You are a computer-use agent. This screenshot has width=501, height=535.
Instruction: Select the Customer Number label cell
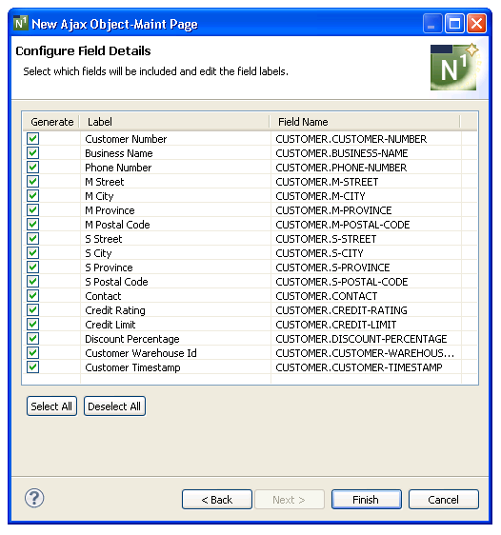pyautogui.click(x=176, y=139)
